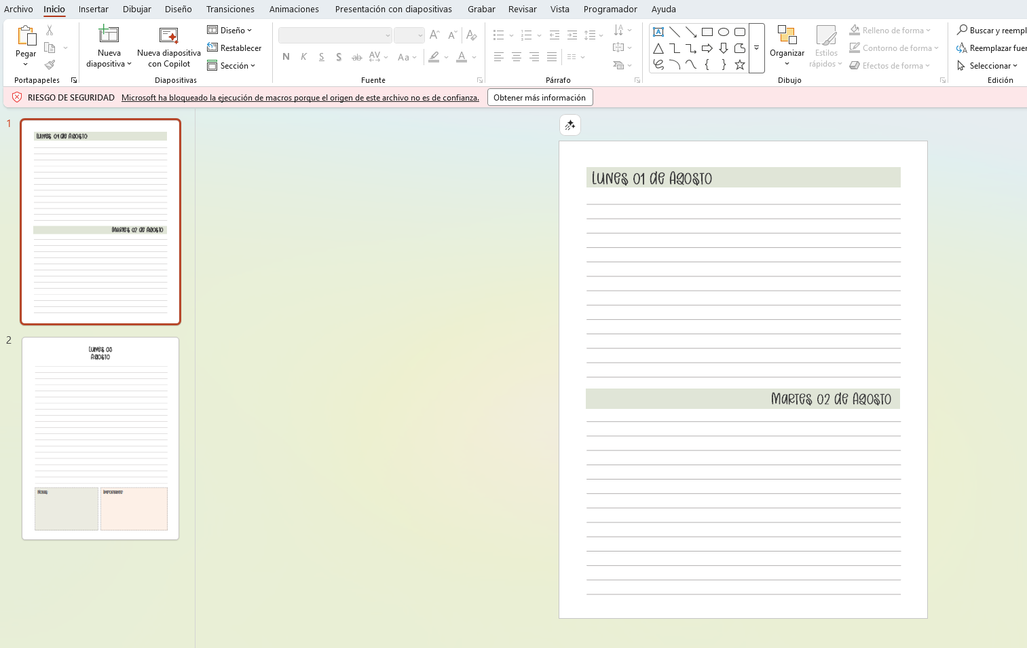Click the Pegar clipboard icon

click(x=26, y=36)
